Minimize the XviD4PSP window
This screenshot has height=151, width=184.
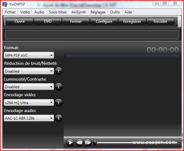pos(157,3)
